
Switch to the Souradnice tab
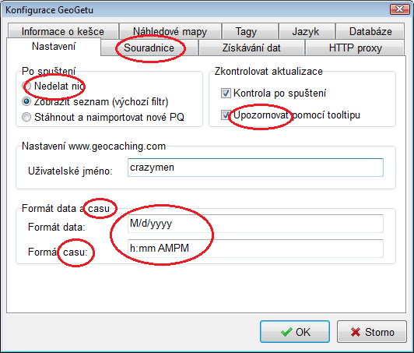(149, 48)
